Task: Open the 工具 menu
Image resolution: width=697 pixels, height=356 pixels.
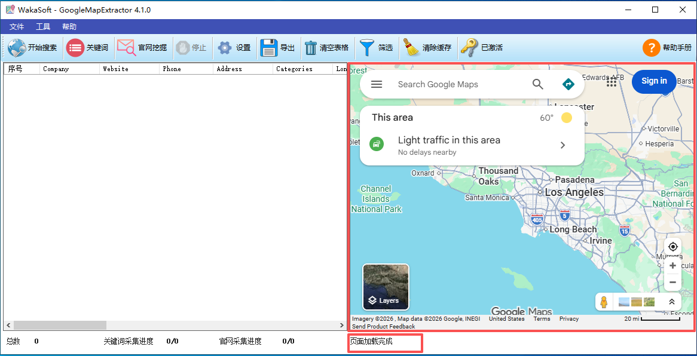Action: coord(43,27)
